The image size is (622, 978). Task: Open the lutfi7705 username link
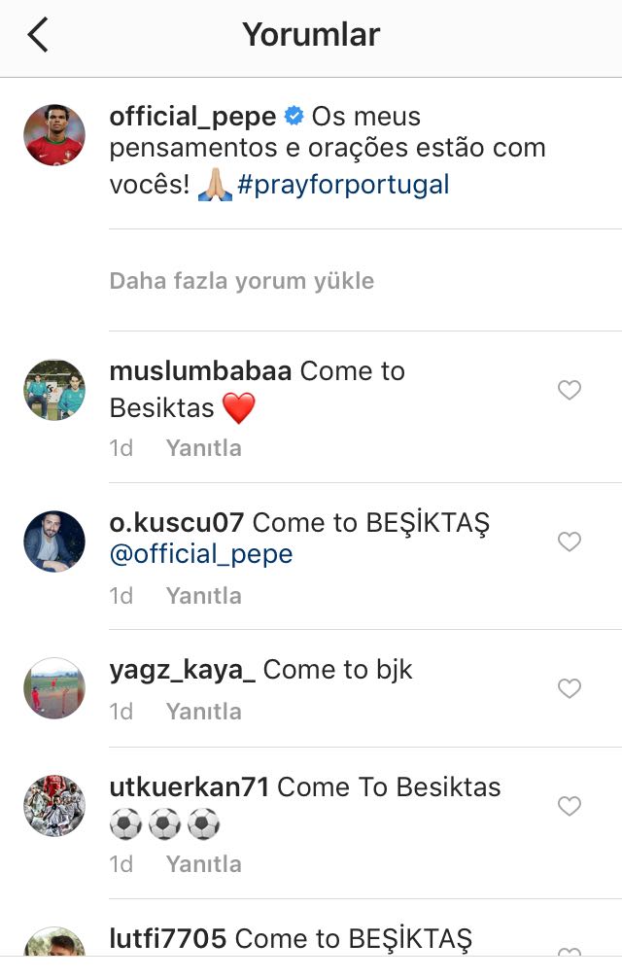click(x=168, y=939)
